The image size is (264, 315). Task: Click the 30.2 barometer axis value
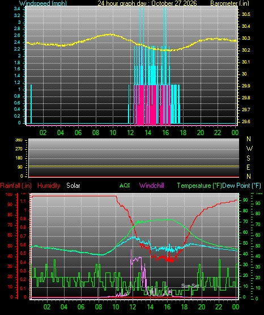click(246, 50)
